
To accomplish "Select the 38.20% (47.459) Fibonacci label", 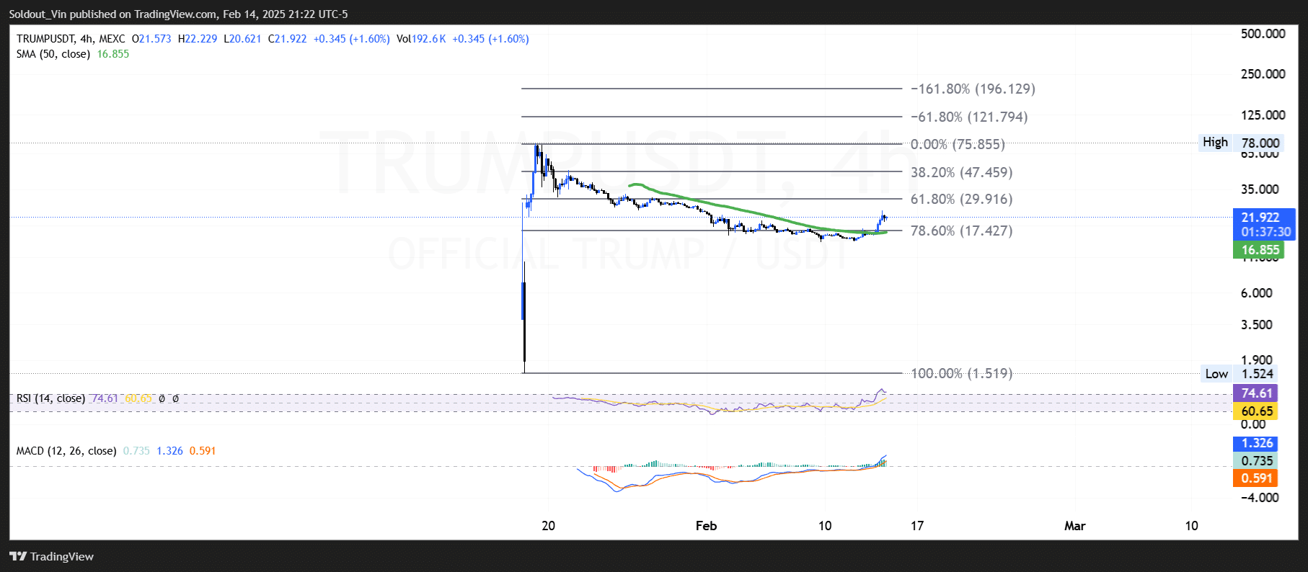I will point(961,172).
